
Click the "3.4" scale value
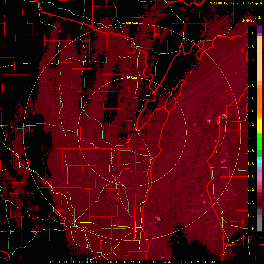coord(251,137)
